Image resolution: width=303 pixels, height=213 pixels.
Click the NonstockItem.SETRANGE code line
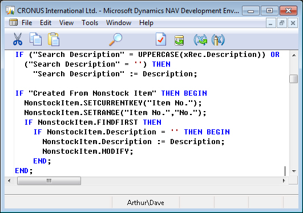pos(115,113)
